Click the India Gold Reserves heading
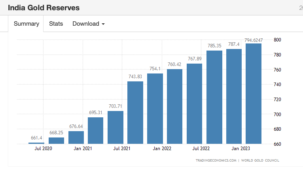Image resolution: width=303 pixels, height=175 pixels. [x=44, y=8]
